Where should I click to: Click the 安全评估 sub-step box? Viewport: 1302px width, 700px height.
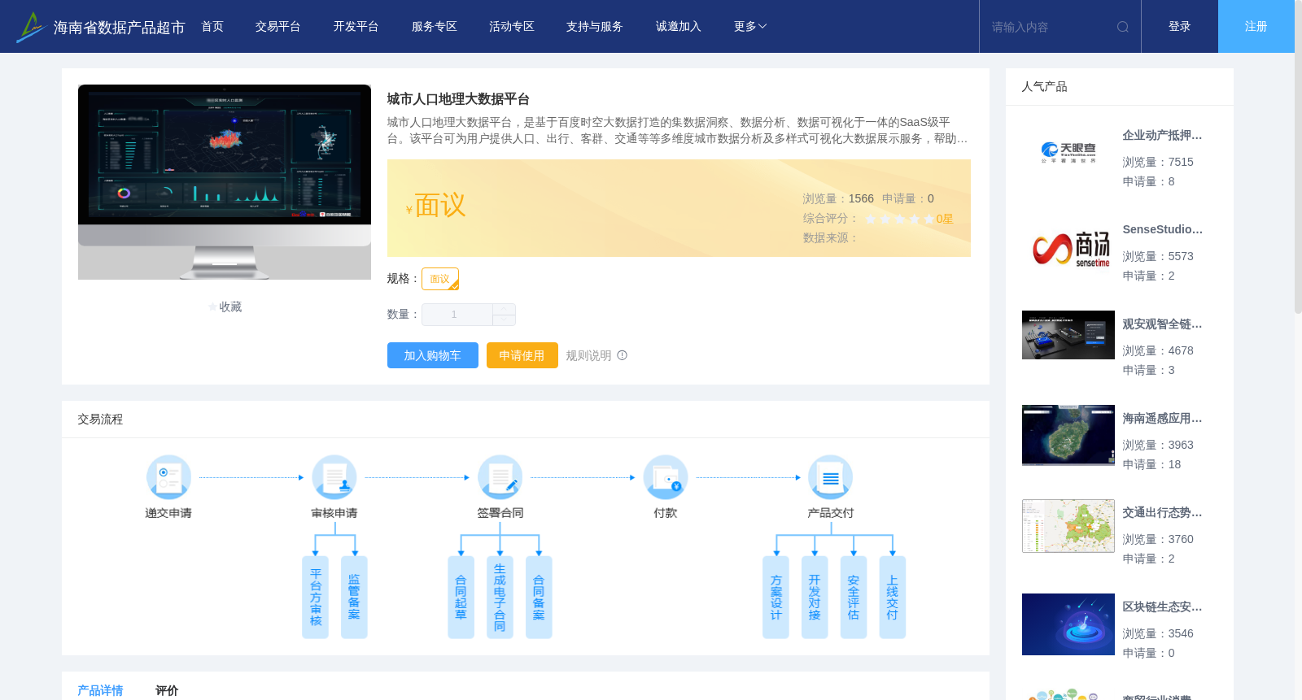coord(854,598)
